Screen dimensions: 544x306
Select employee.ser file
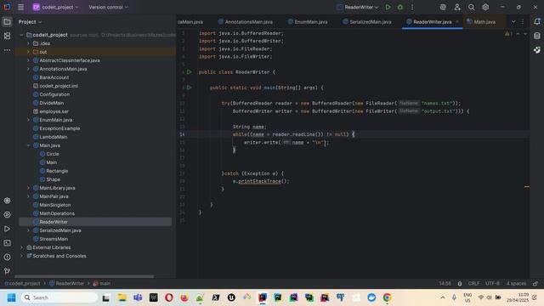[54, 111]
